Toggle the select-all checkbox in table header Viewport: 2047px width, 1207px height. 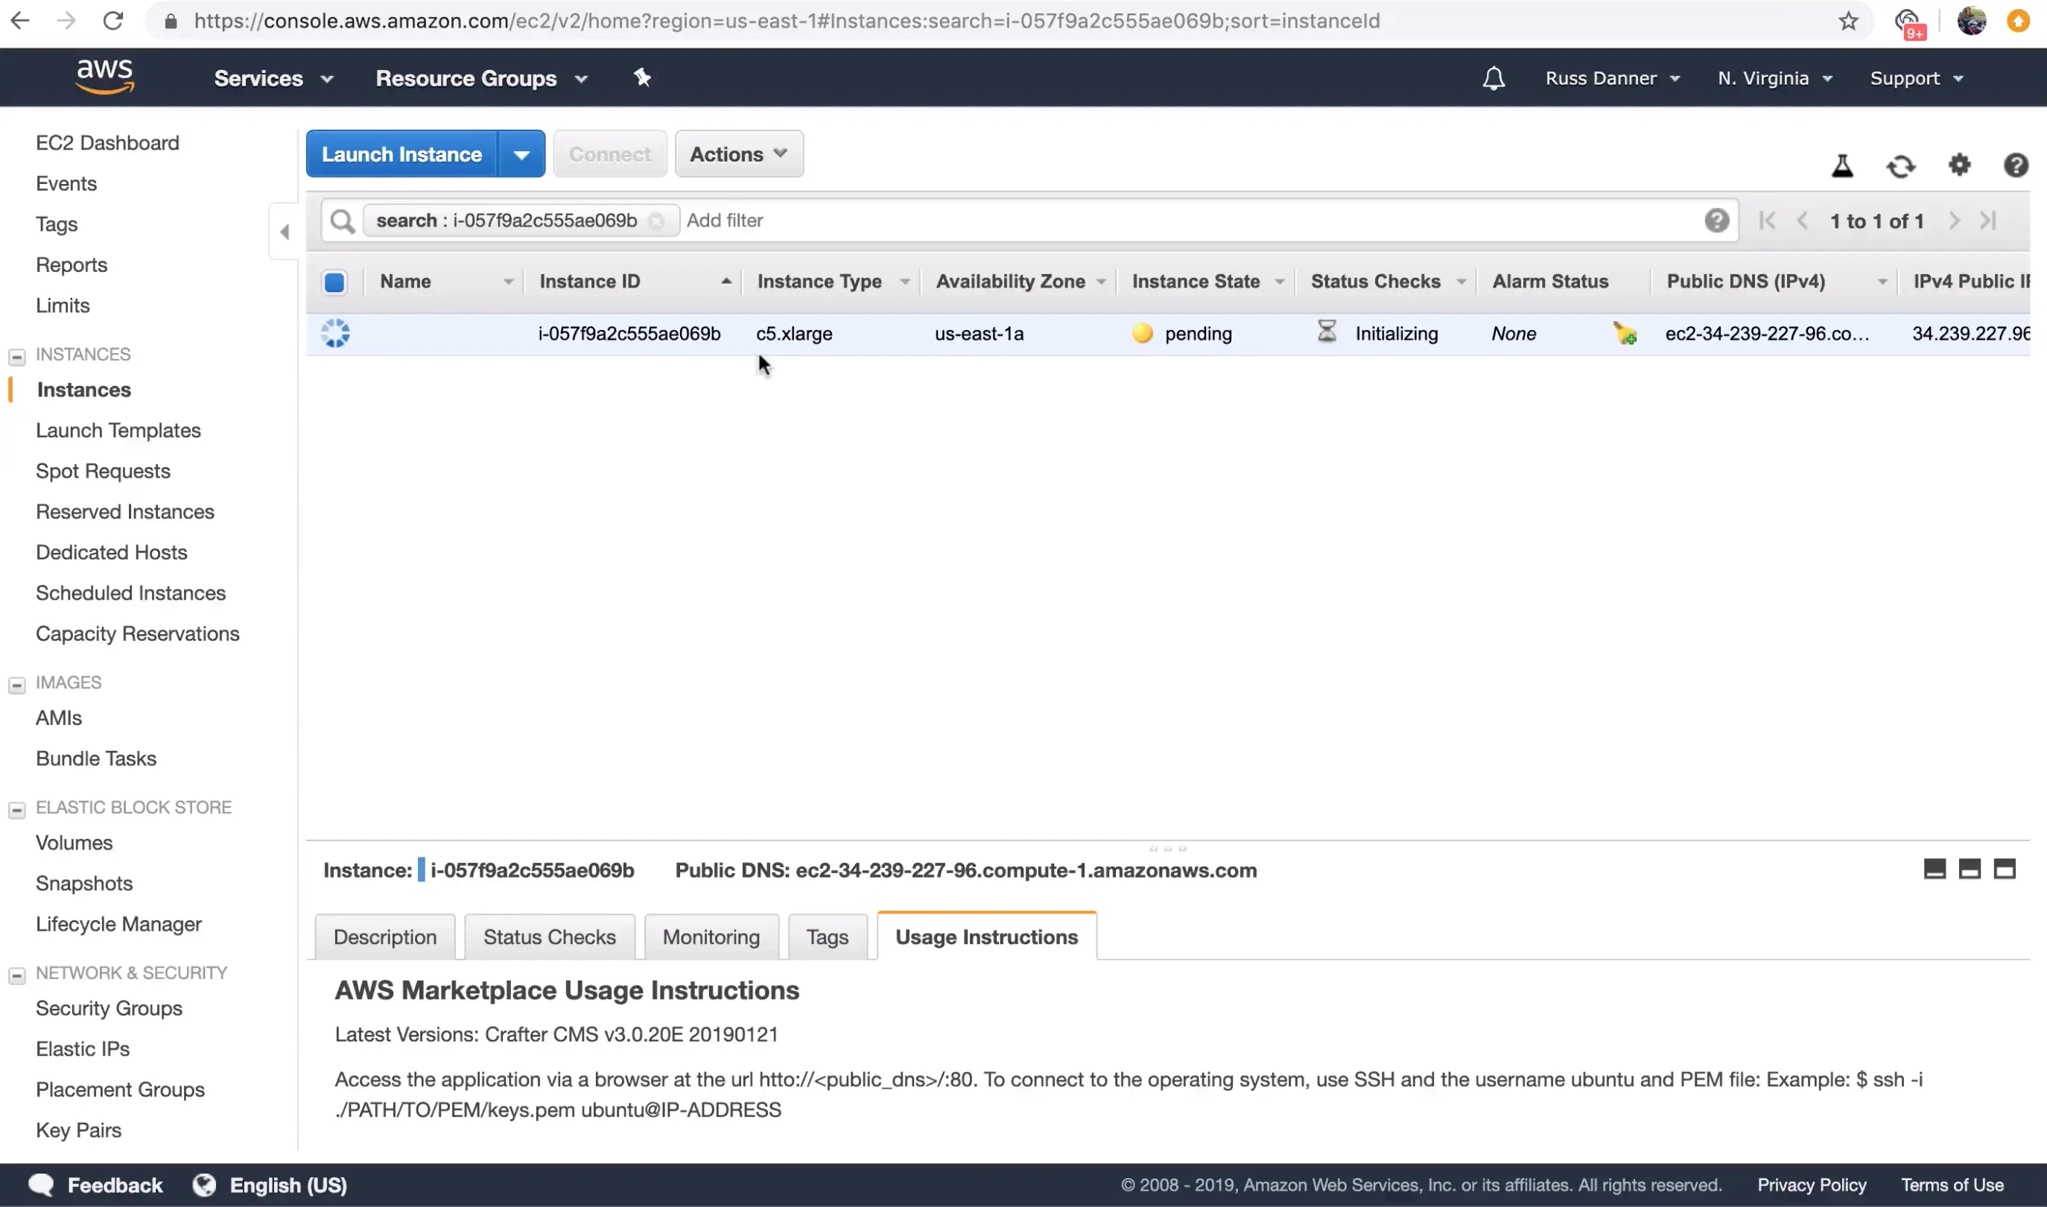point(334,282)
